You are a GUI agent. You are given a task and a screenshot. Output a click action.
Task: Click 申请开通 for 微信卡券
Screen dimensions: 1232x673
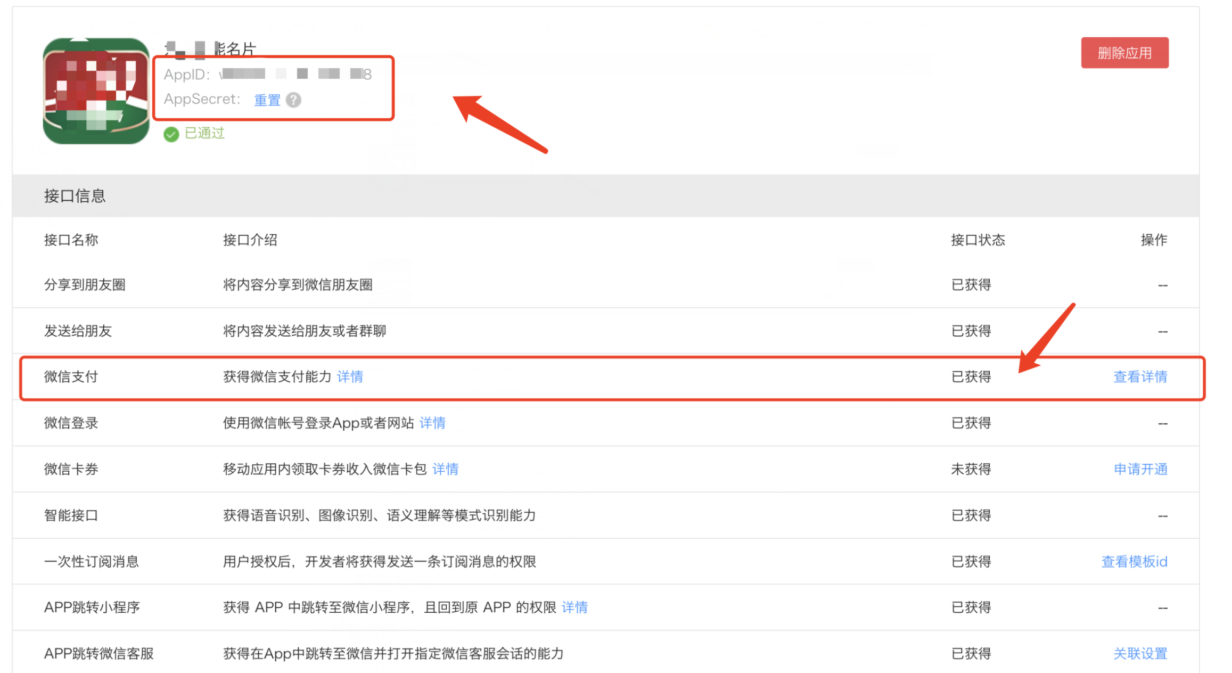pyautogui.click(x=1140, y=469)
